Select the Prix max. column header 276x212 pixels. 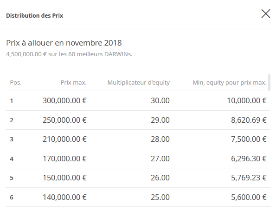74,83
